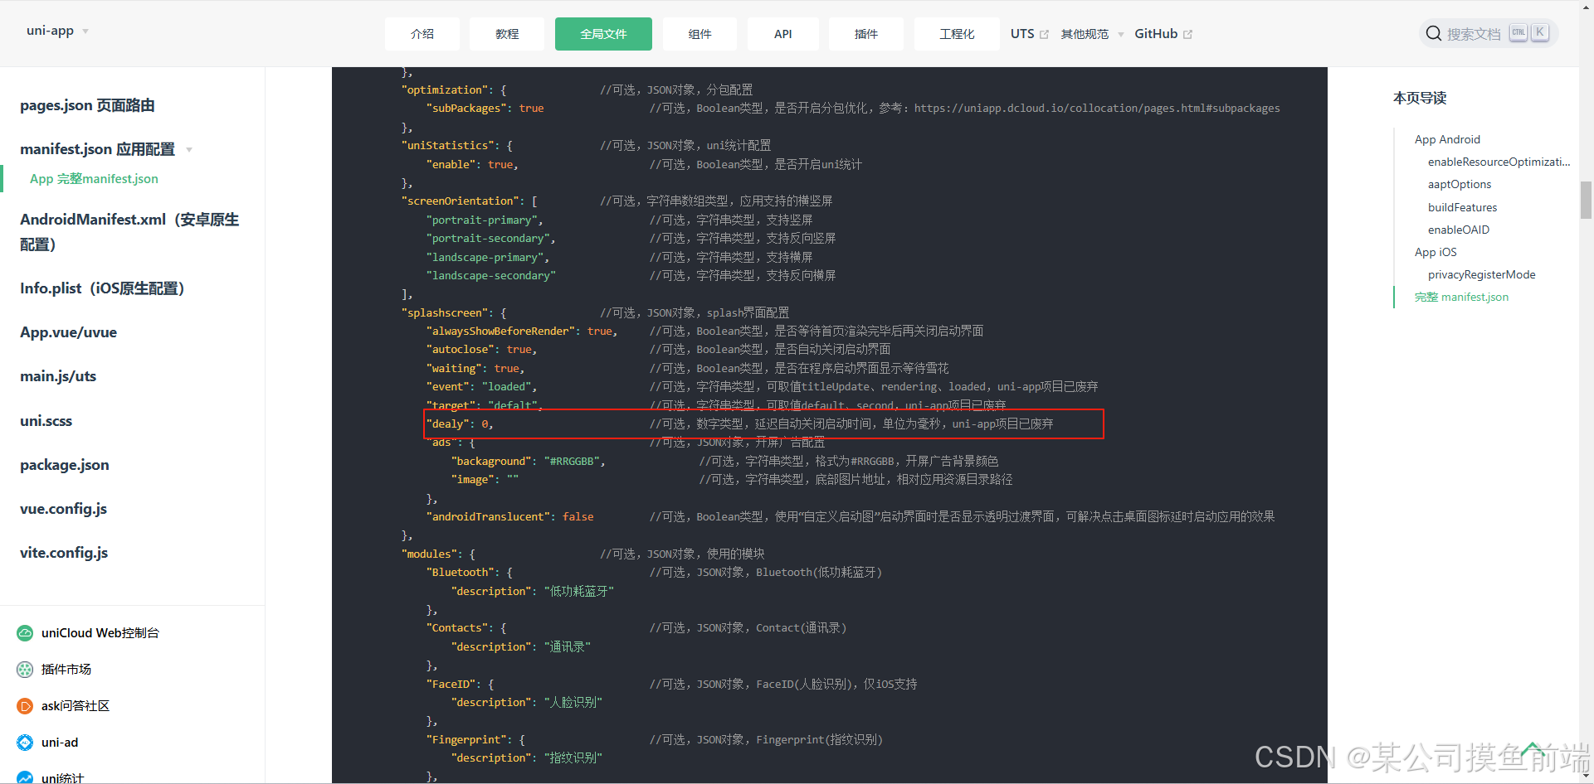Open uni.scss sidebar page

coord(46,421)
